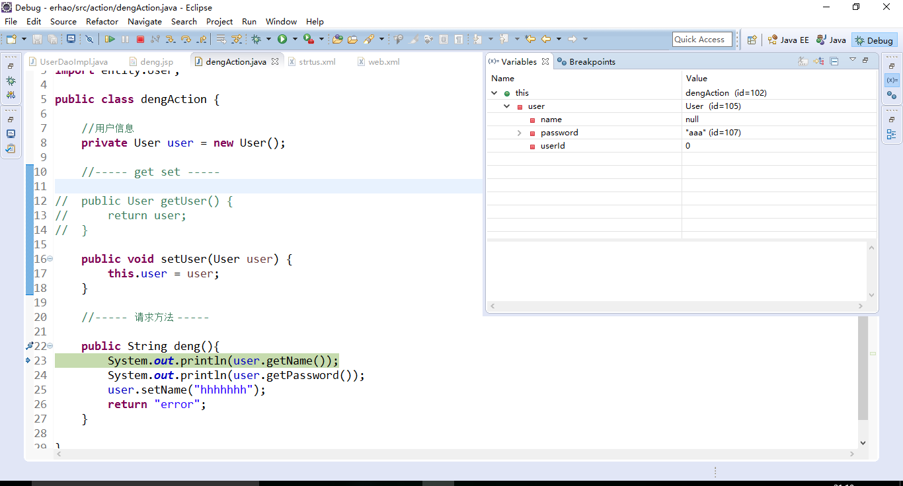Click the Save toolbar icon
The height and width of the screenshot is (486, 903).
37,40
